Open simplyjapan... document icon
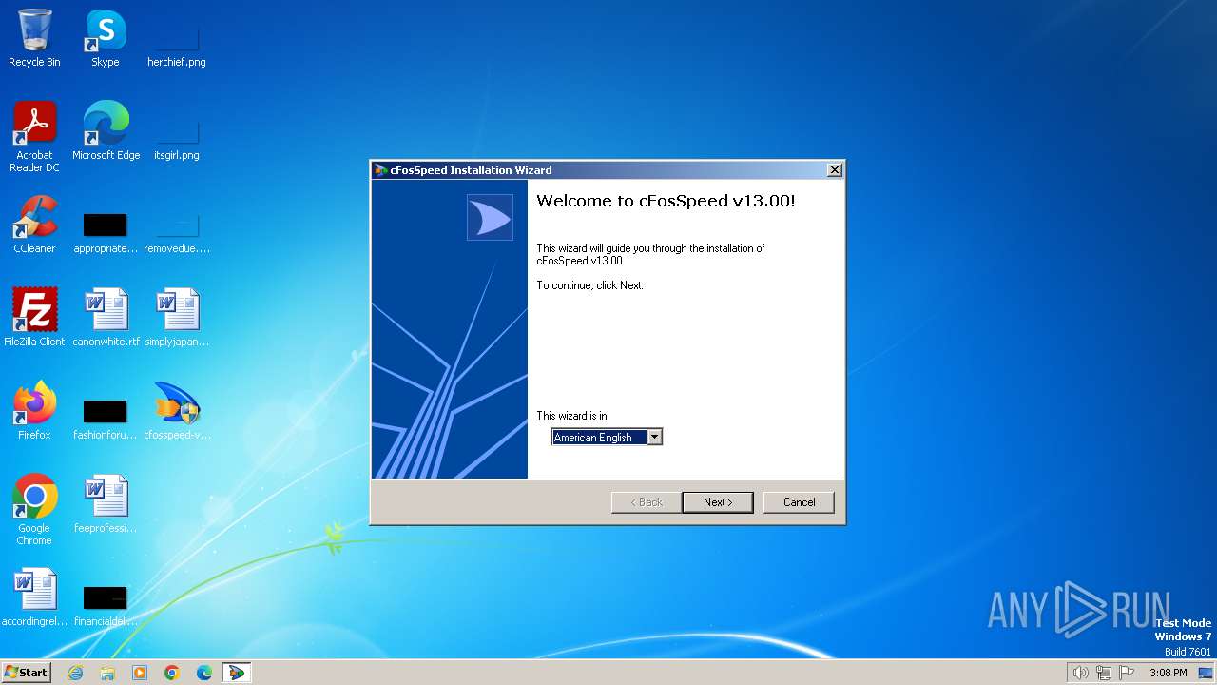Screen dimensions: 1217x685 177,318
